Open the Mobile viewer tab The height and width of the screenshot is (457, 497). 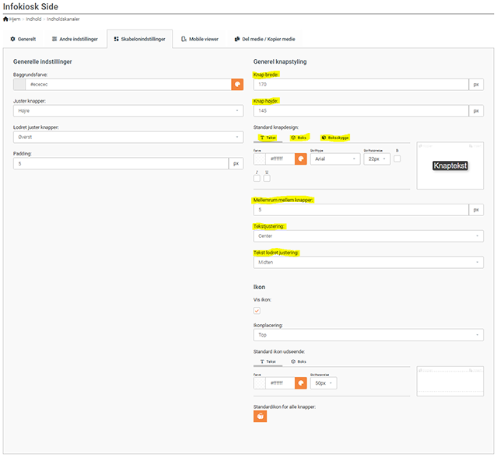pyautogui.click(x=198, y=39)
